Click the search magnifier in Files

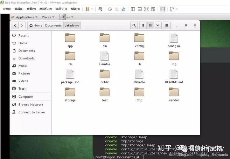[x=134, y=25]
